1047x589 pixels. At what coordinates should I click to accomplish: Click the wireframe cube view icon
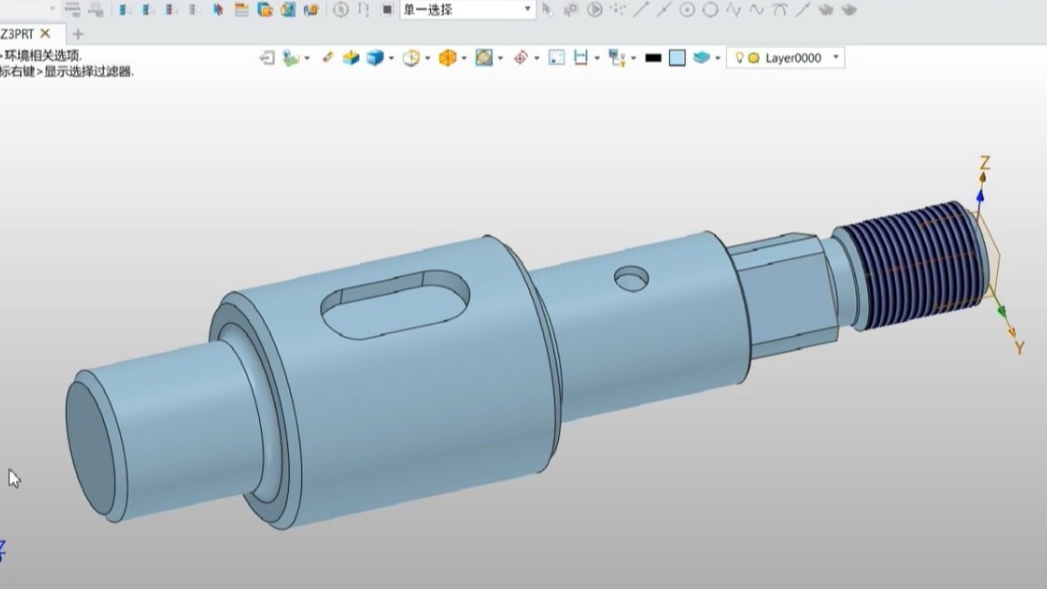click(412, 58)
